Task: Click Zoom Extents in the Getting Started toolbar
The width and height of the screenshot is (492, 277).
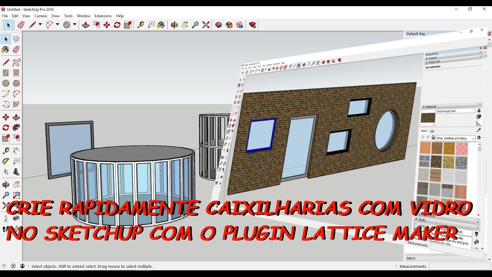Action: (206, 25)
